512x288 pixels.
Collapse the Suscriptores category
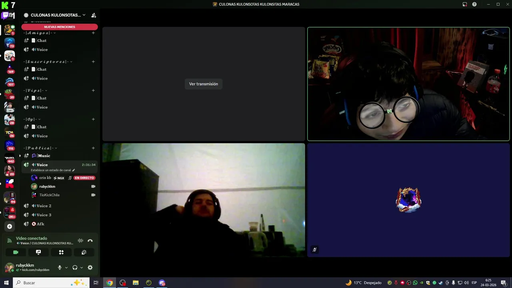click(48, 62)
